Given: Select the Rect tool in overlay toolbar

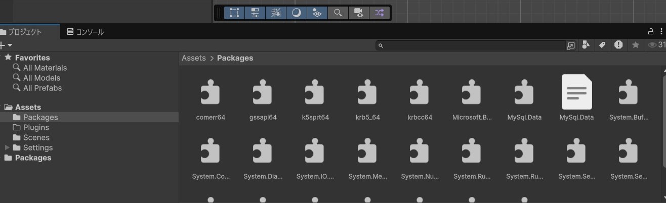Looking at the screenshot, I should 234,13.
